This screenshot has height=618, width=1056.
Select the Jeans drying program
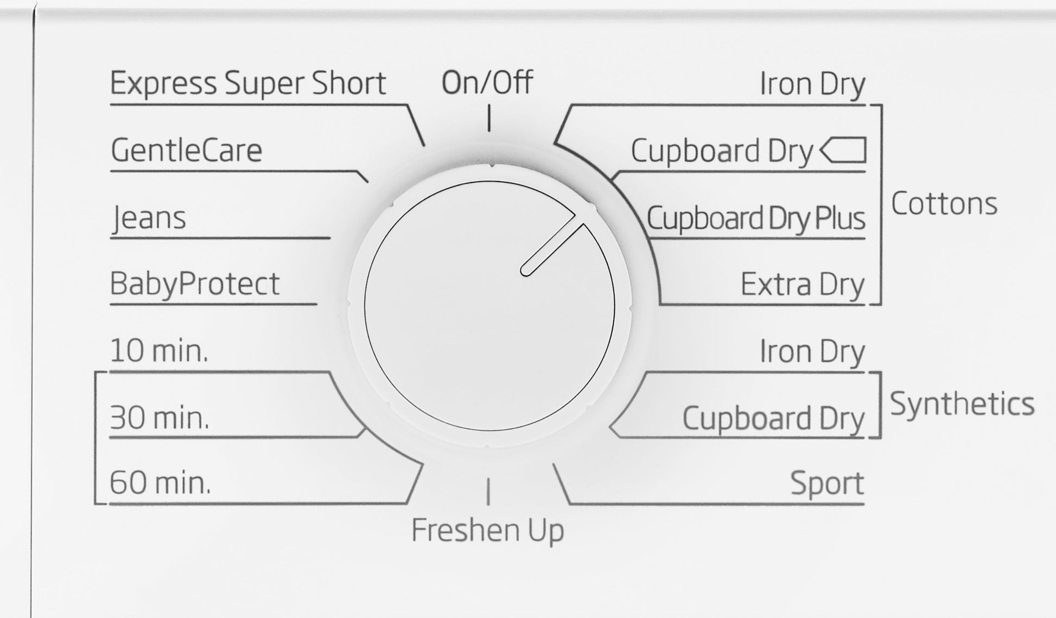(149, 218)
